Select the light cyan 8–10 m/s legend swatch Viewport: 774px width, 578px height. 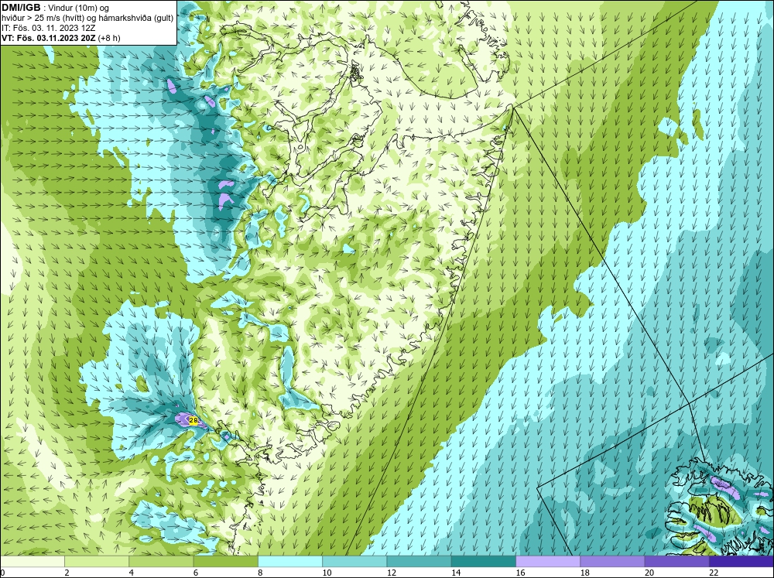point(290,562)
